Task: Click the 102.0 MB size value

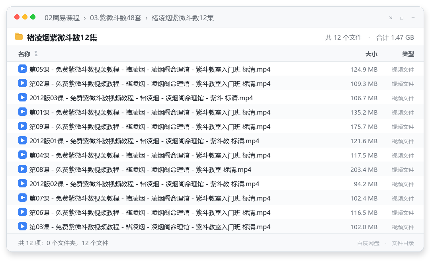Action: click(x=364, y=227)
